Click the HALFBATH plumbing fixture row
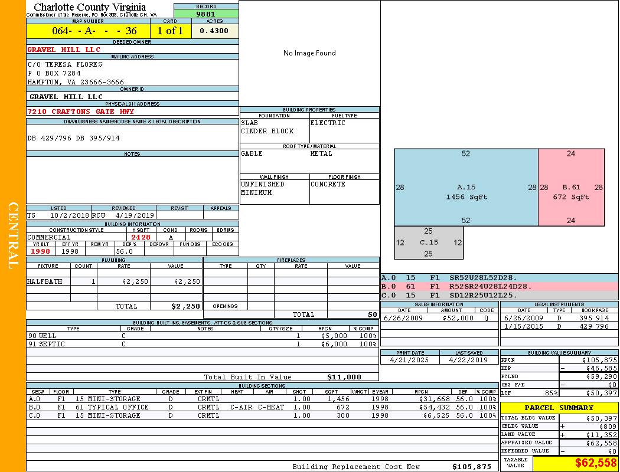 click(115, 281)
